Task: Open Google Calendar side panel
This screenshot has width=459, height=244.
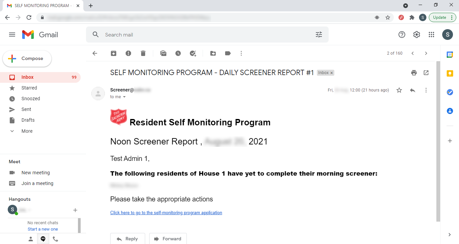Action: 450,55
